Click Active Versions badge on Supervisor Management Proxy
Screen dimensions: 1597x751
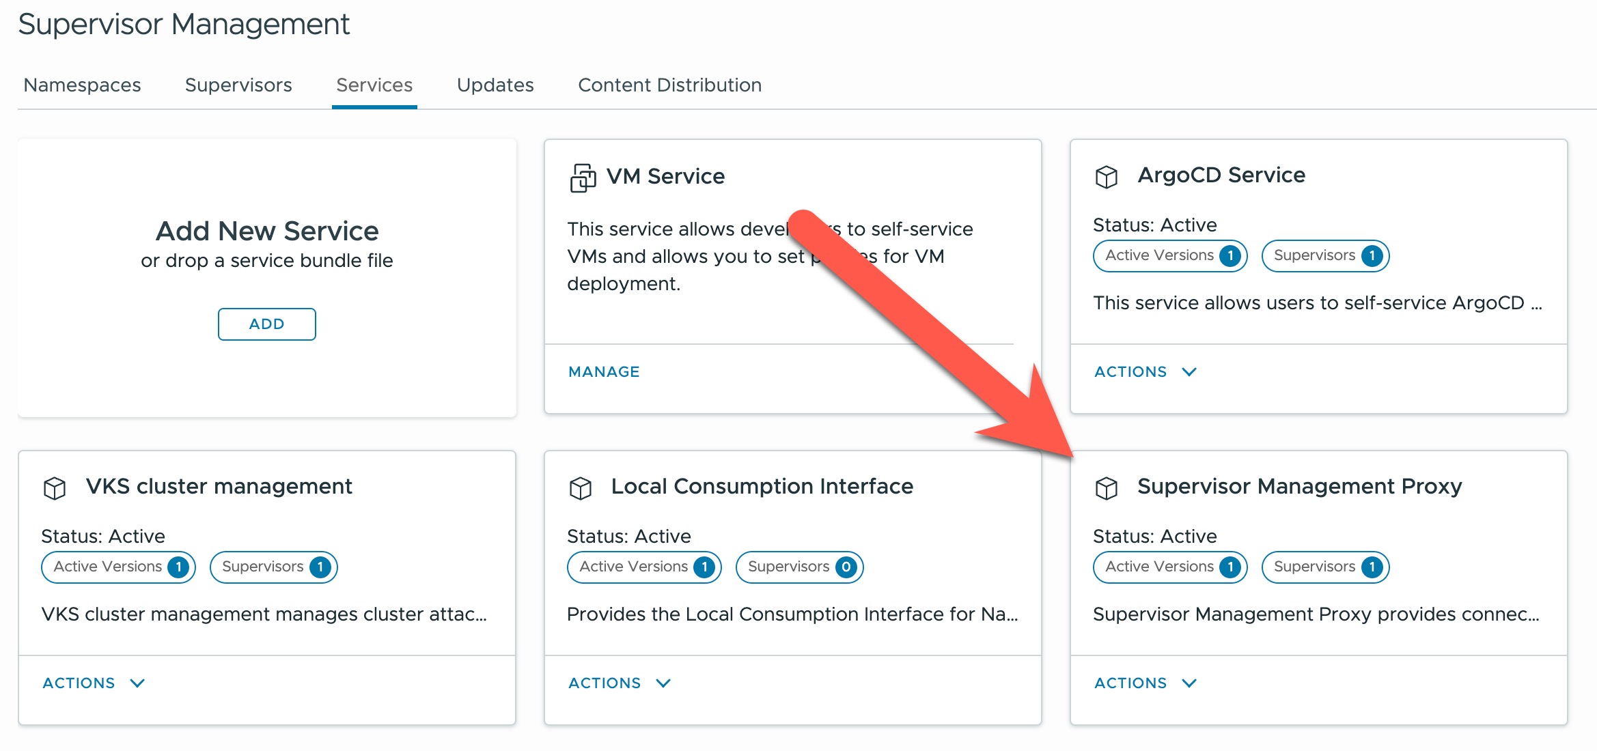1170,567
